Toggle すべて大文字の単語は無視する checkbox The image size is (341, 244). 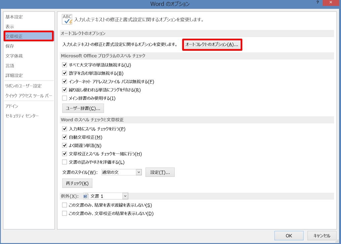(x=64, y=65)
